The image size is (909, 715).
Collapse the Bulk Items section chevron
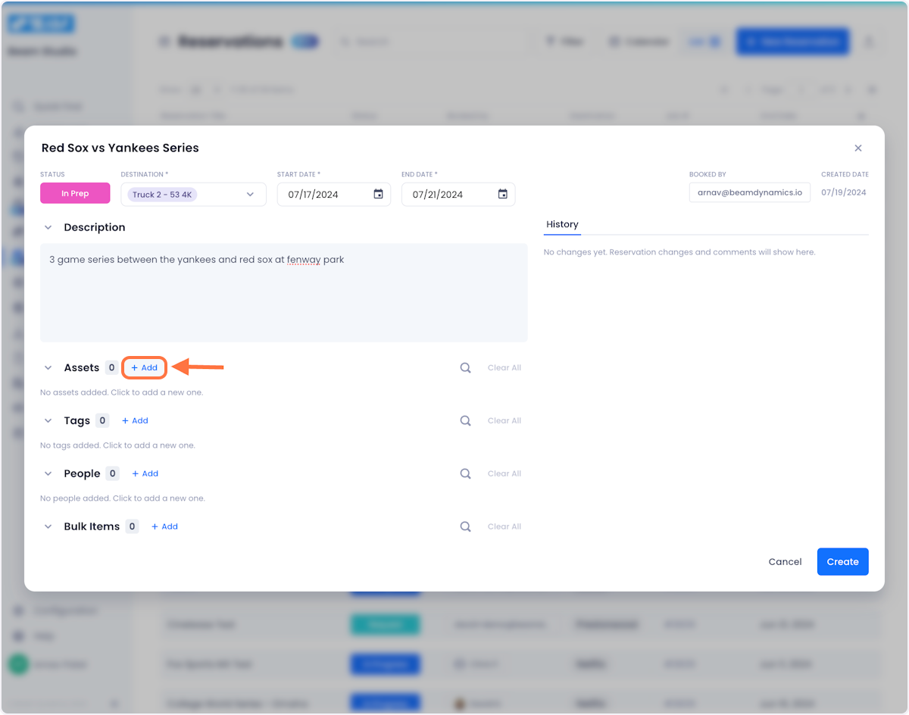click(48, 527)
